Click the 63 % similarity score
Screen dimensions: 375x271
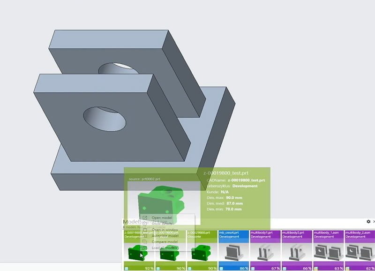(x=338, y=269)
